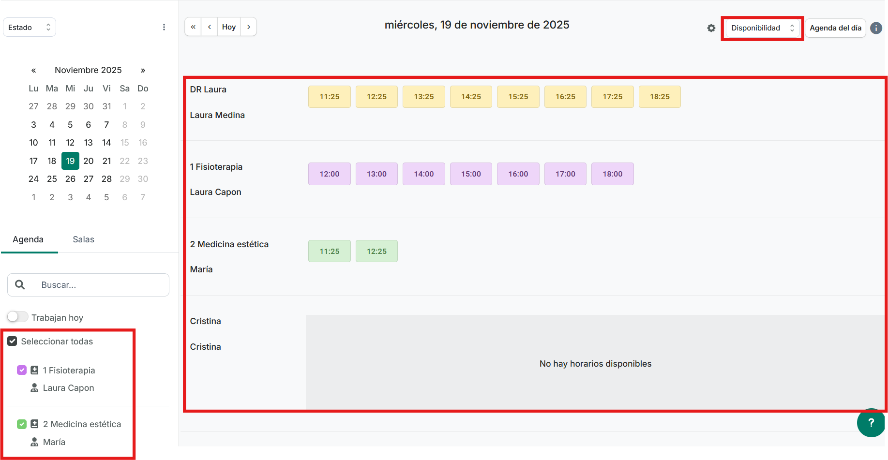Click the info icon beside Agenda del día

coord(876,28)
